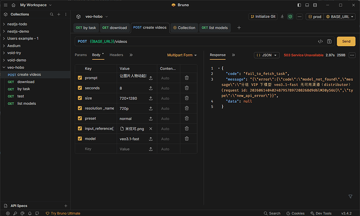Image resolution: width=360 pixels, height=216 pixels.
Task: Search collections using the magnifier icon
Action: coord(52,14)
